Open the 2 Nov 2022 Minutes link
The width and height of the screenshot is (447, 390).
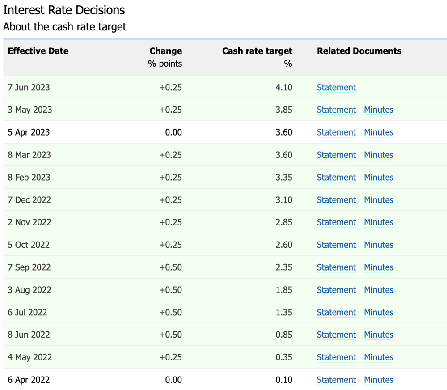coord(379,222)
